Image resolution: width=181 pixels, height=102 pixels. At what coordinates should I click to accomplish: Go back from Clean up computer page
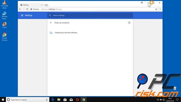click(x=51, y=23)
